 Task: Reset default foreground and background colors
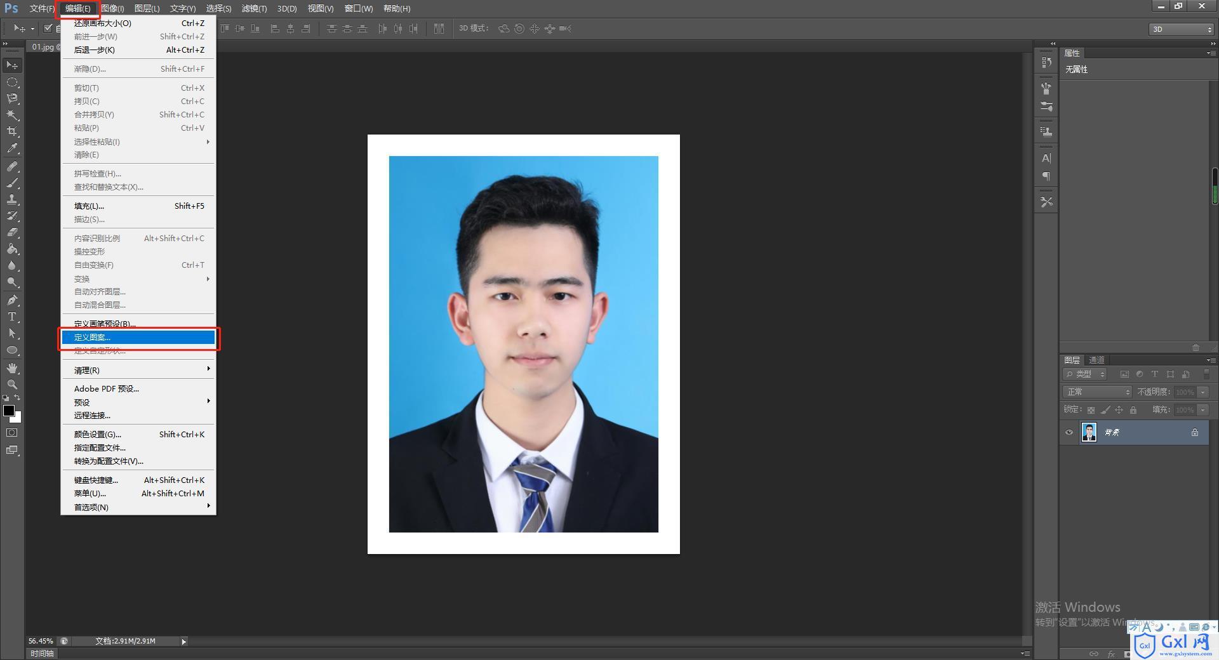pos(6,398)
